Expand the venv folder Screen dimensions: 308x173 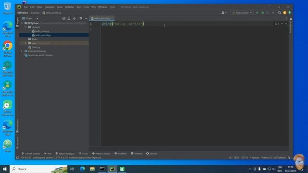tap(25, 43)
